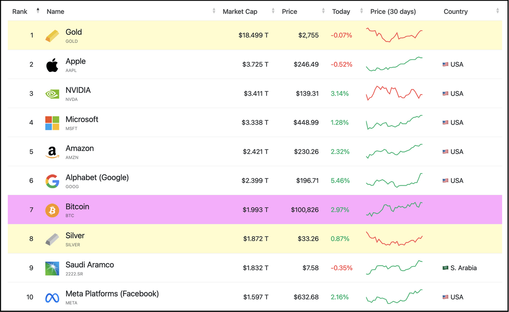This screenshot has height=312, width=509.
Task: Click Silver market cap $1.872 T
Action: [x=256, y=239]
